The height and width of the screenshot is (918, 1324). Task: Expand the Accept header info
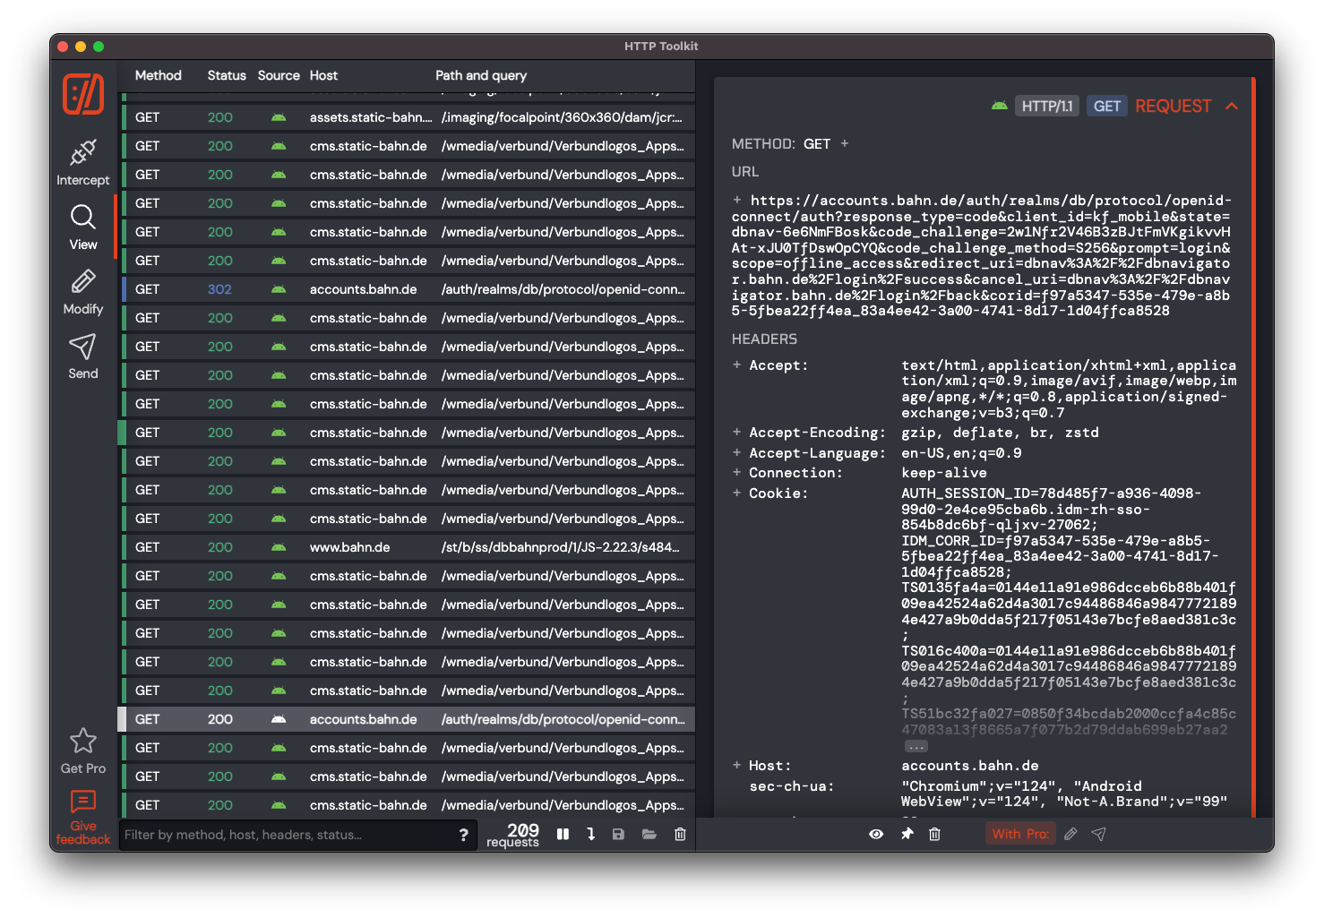(x=737, y=365)
